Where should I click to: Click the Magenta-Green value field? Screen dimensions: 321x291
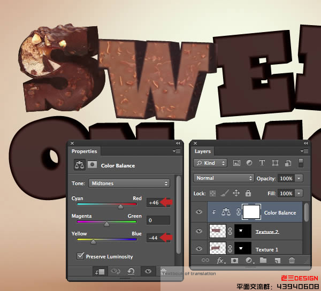point(158,220)
